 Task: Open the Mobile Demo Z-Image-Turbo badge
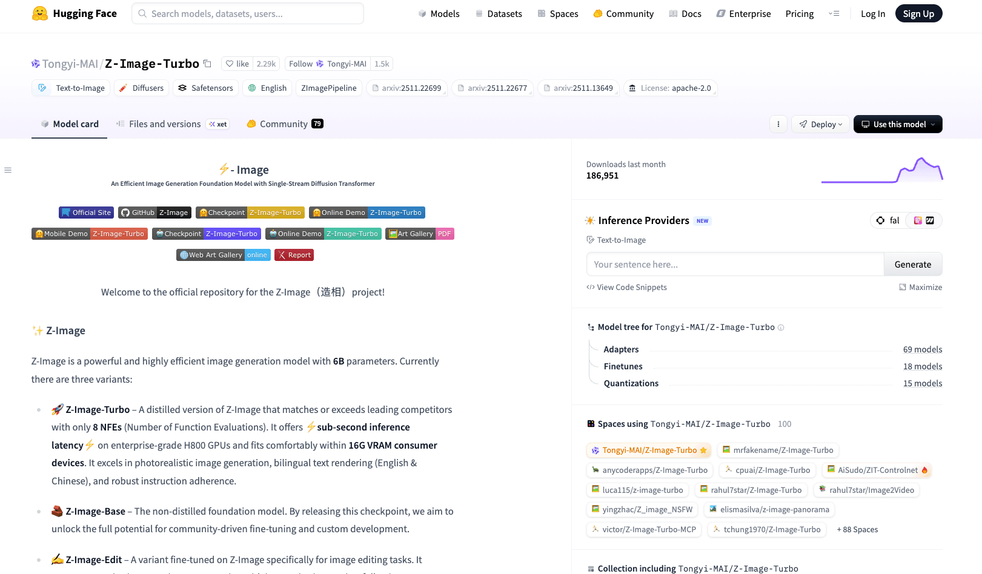[90, 234]
